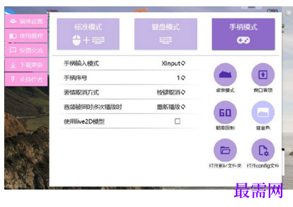This screenshot has height=207, width=293.
Task: Close the settings window with the round X
Action: point(289,13)
